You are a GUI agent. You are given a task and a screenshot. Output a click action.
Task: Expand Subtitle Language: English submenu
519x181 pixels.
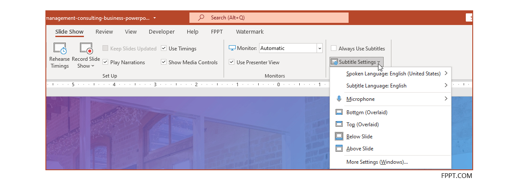click(x=376, y=86)
